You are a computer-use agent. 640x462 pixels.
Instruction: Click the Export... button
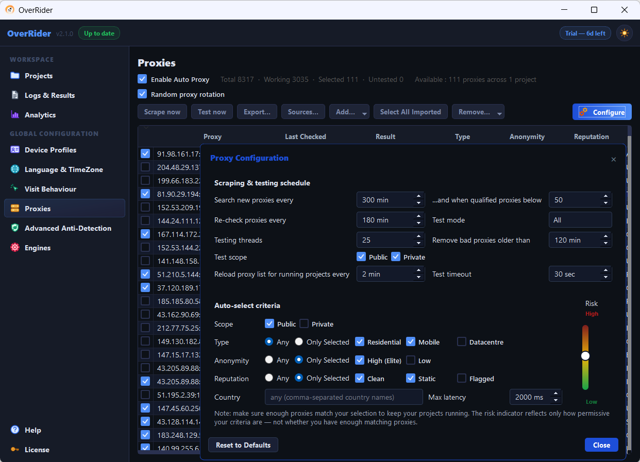[x=257, y=112]
